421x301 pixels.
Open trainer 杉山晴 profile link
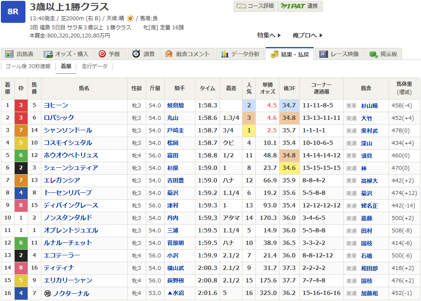[369, 105]
